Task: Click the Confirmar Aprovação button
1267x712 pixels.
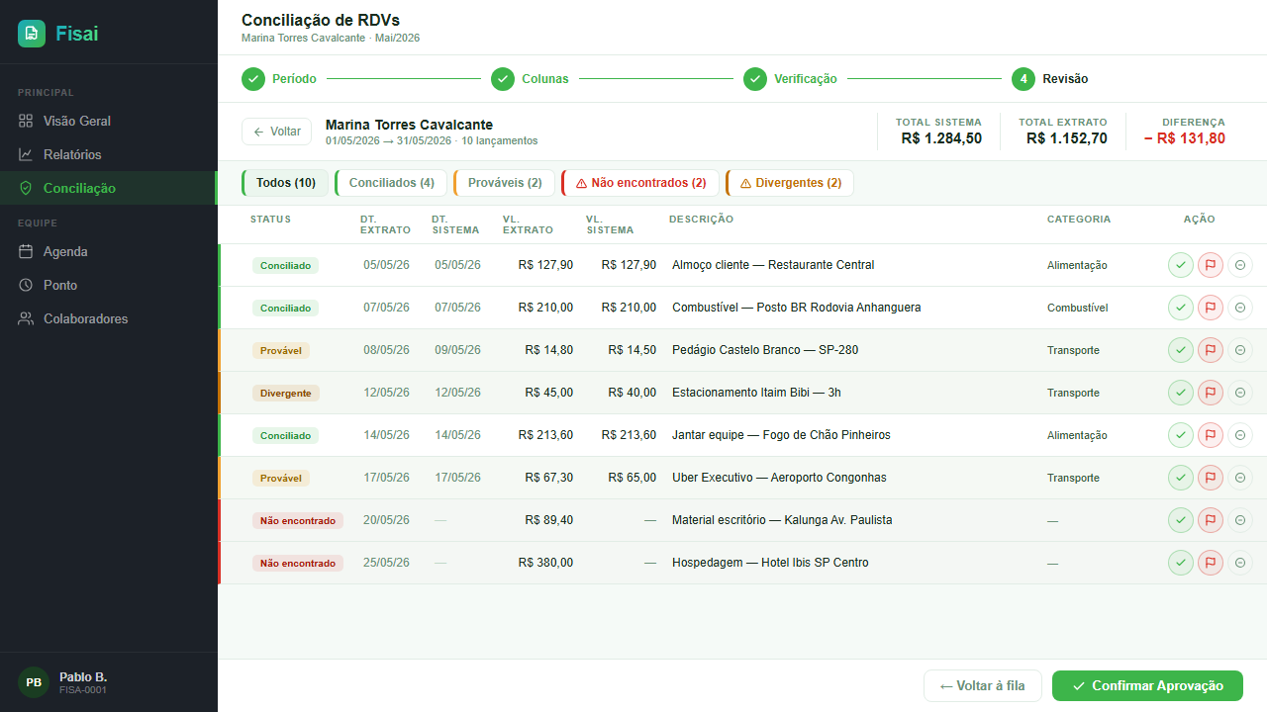Action: tap(1147, 686)
